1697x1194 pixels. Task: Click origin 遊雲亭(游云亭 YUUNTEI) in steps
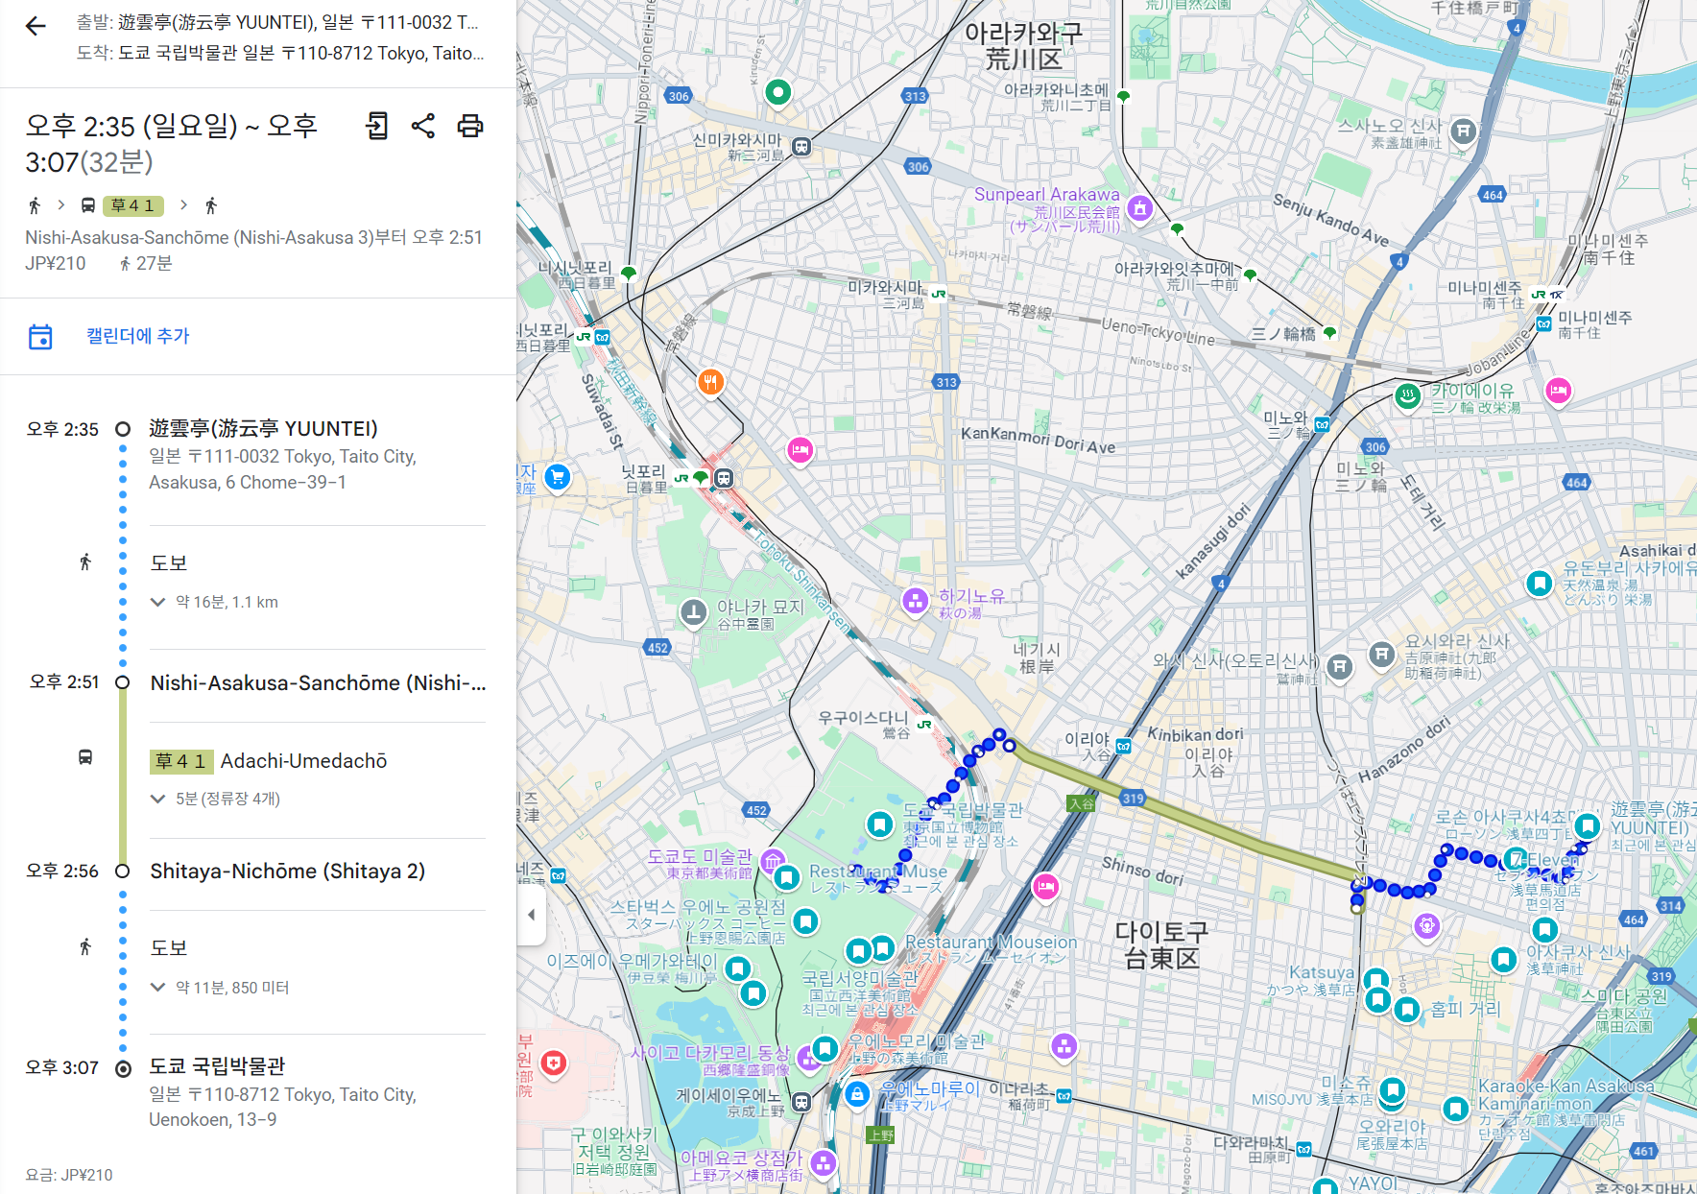pos(263,428)
